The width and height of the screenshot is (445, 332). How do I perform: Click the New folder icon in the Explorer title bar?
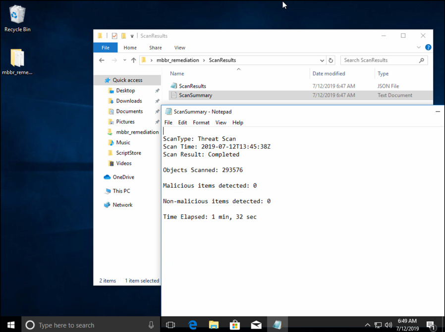coord(124,36)
